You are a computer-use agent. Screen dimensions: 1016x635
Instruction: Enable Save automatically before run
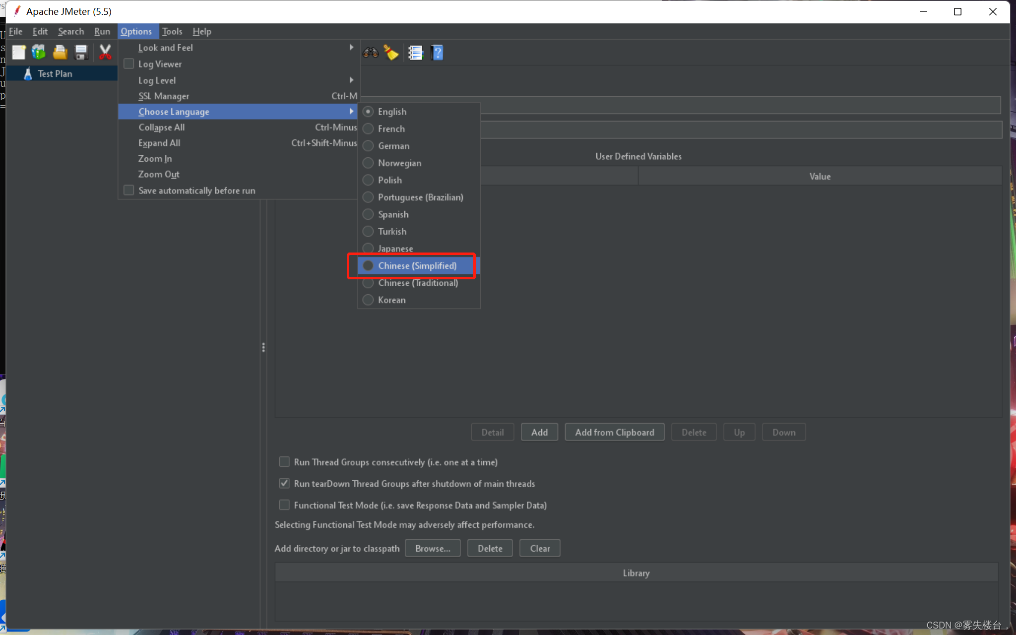point(129,190)
